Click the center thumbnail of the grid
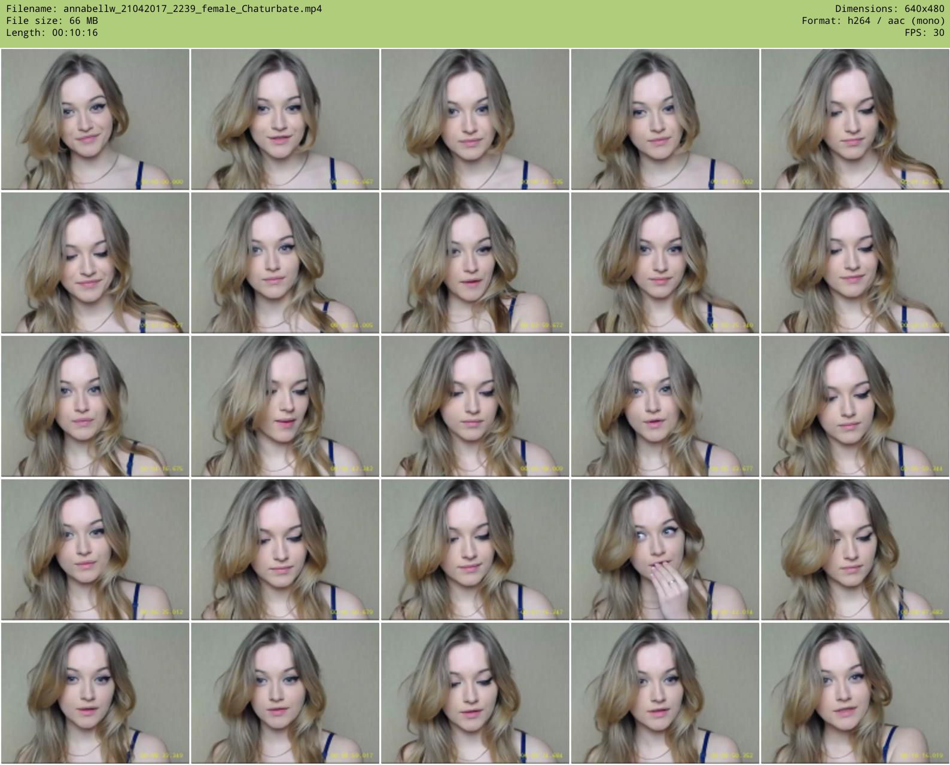Screen dimensions: 950x765 click(x=475, y=406)
